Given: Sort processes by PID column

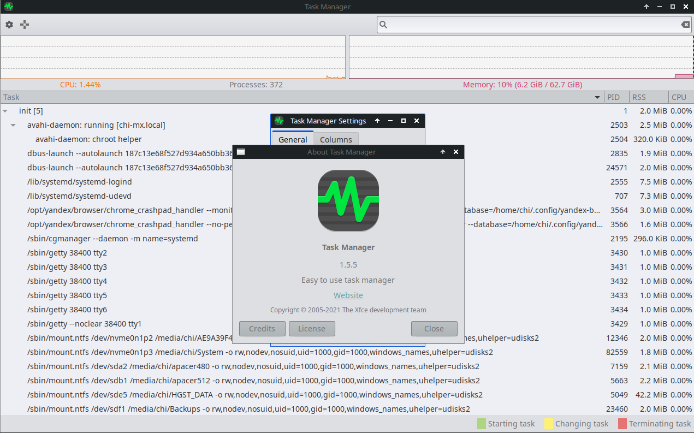Looking at the screenshot, I should coord(616,97).
